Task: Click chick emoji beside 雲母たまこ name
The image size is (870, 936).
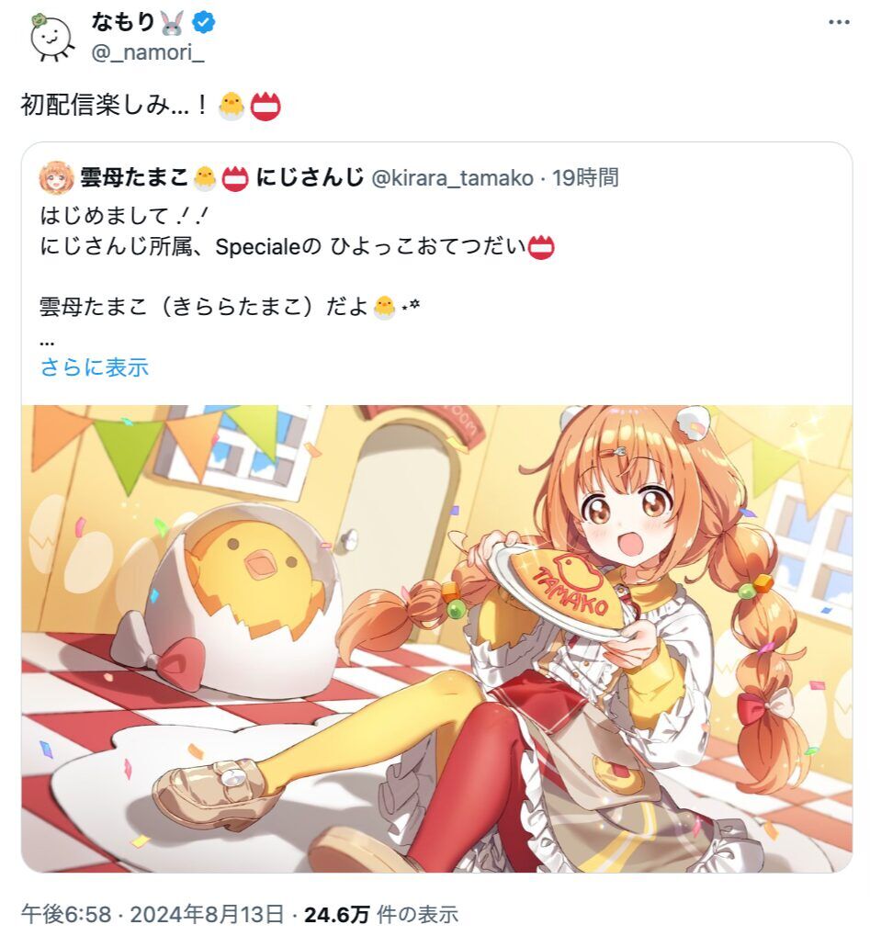Action: click(x=204, y=178)
